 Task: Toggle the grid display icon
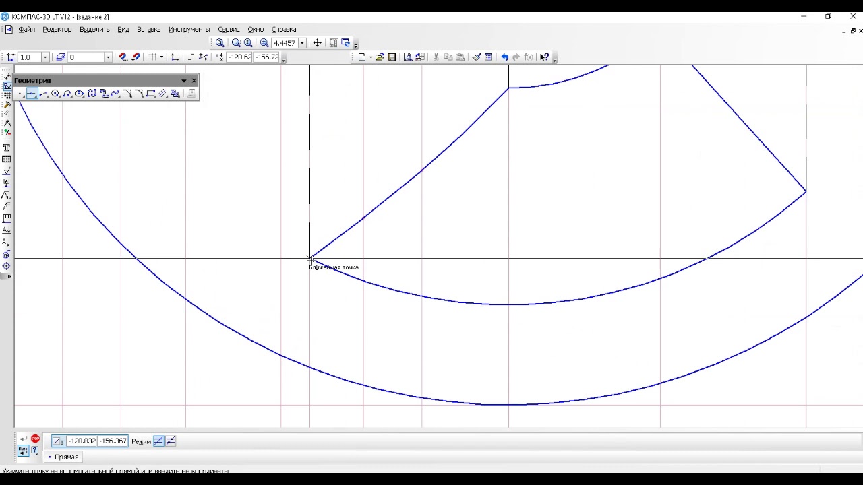point(152,57)
